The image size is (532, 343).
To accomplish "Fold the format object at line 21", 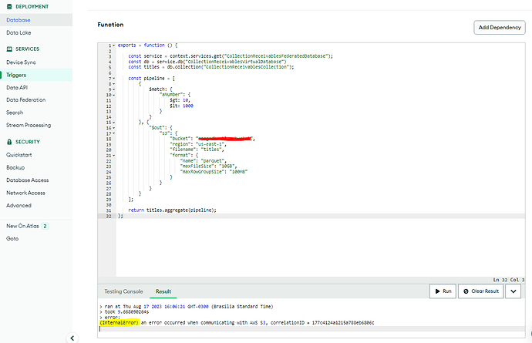I will click(115, 154).
